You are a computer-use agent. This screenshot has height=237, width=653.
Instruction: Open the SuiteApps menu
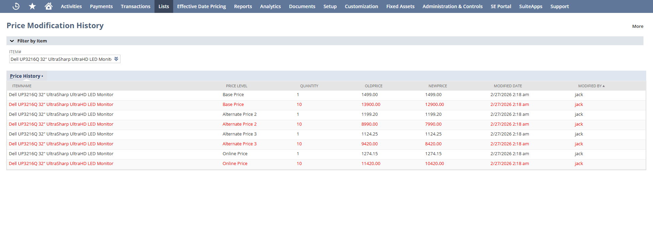[x=530, y=6]
